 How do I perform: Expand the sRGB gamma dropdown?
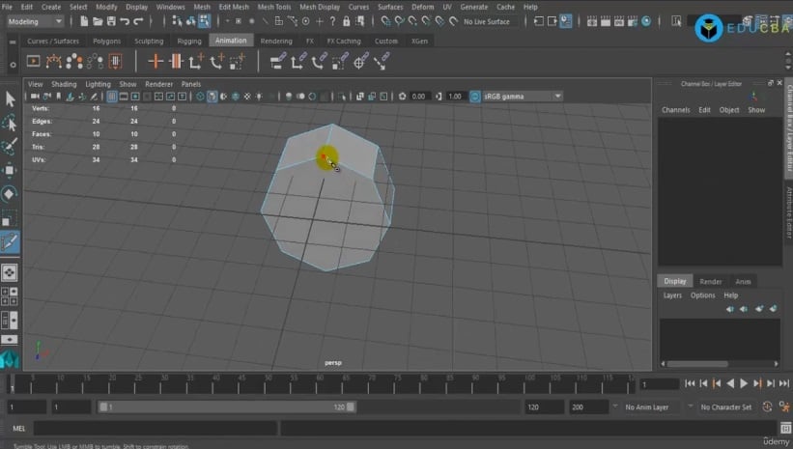click(522, 96)
